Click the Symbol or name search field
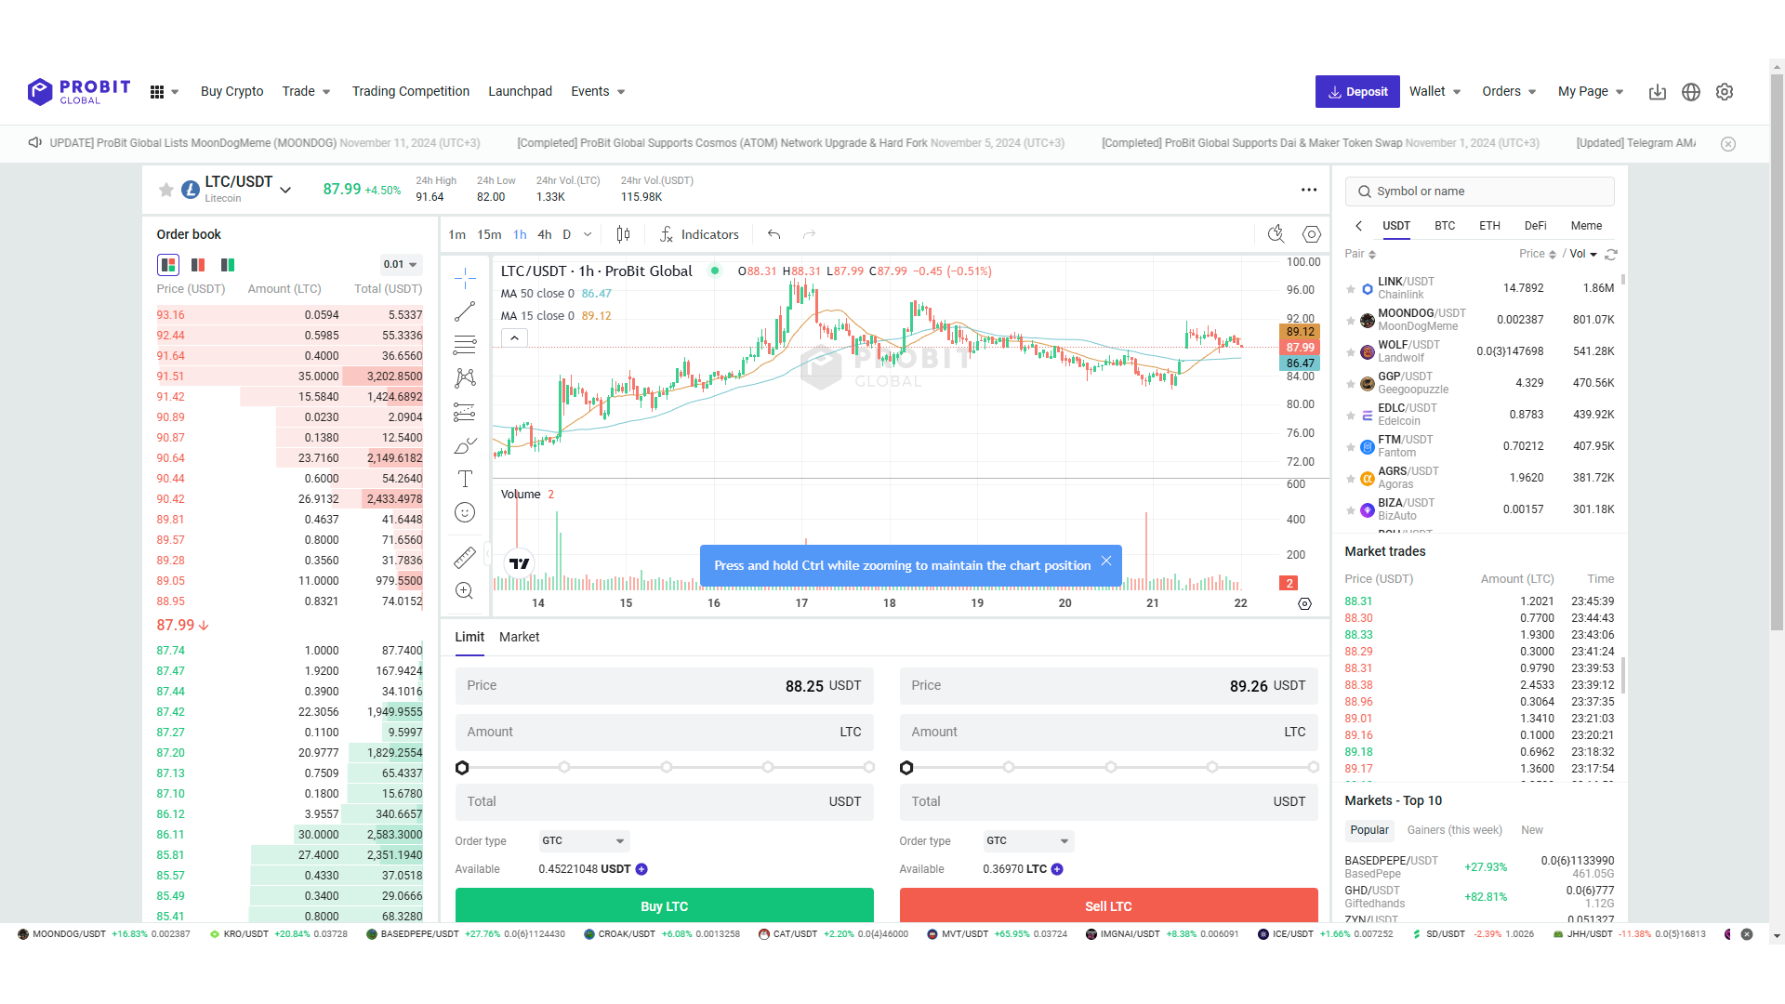This screenshot has width=1785, height=1004. [1479, 192]
